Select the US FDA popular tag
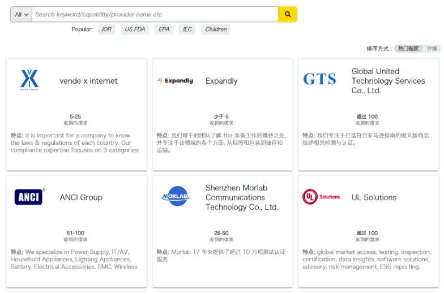This screenshot has height=294, width=444. click(135, 29)
